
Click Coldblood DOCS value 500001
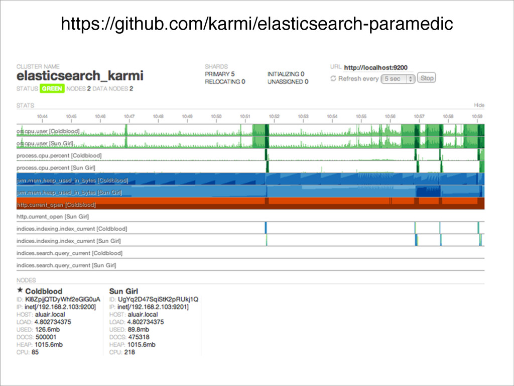[x=46, y=337]
